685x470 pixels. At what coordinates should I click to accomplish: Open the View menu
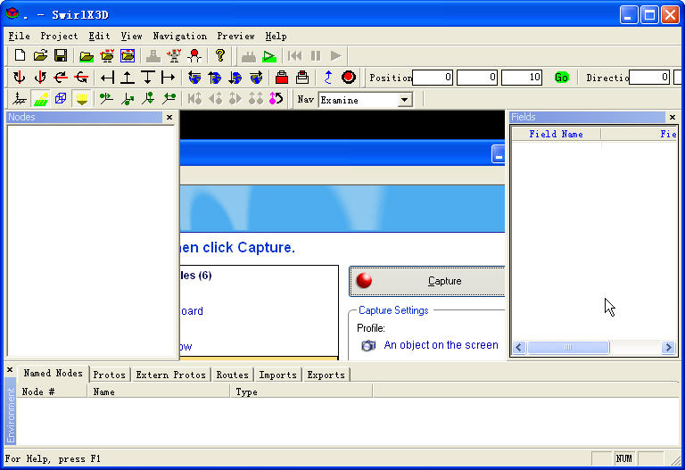tap(131, 36)
